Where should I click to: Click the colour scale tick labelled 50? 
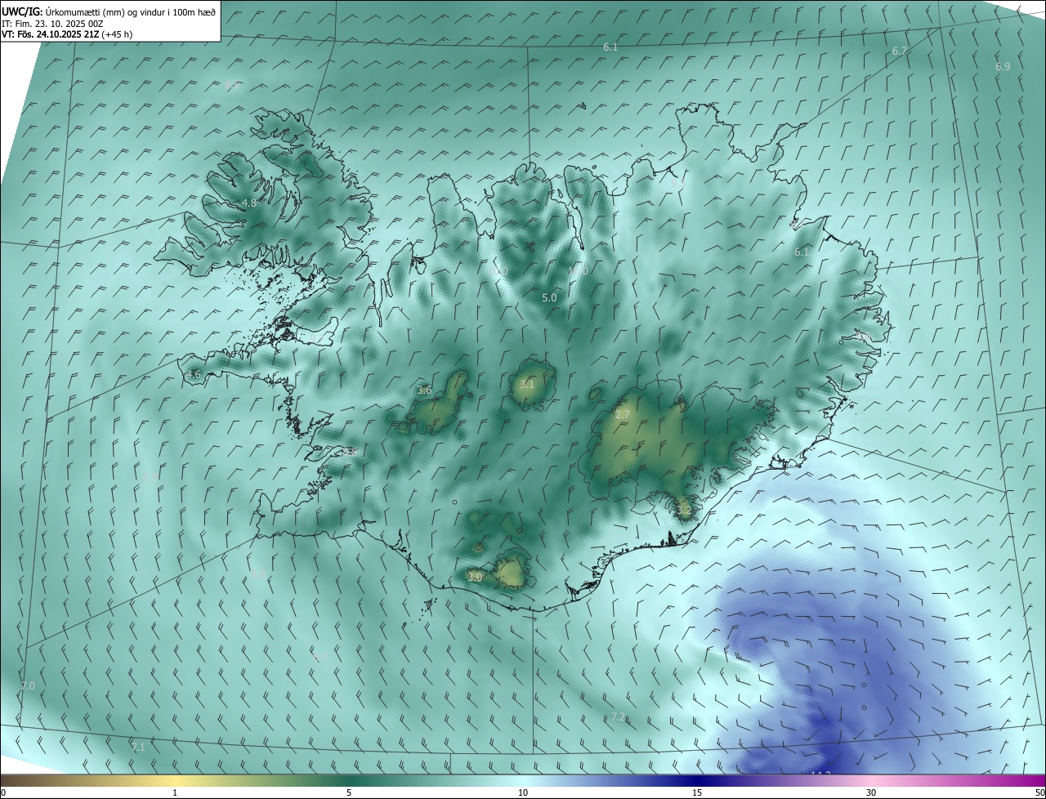(1039, 792)
